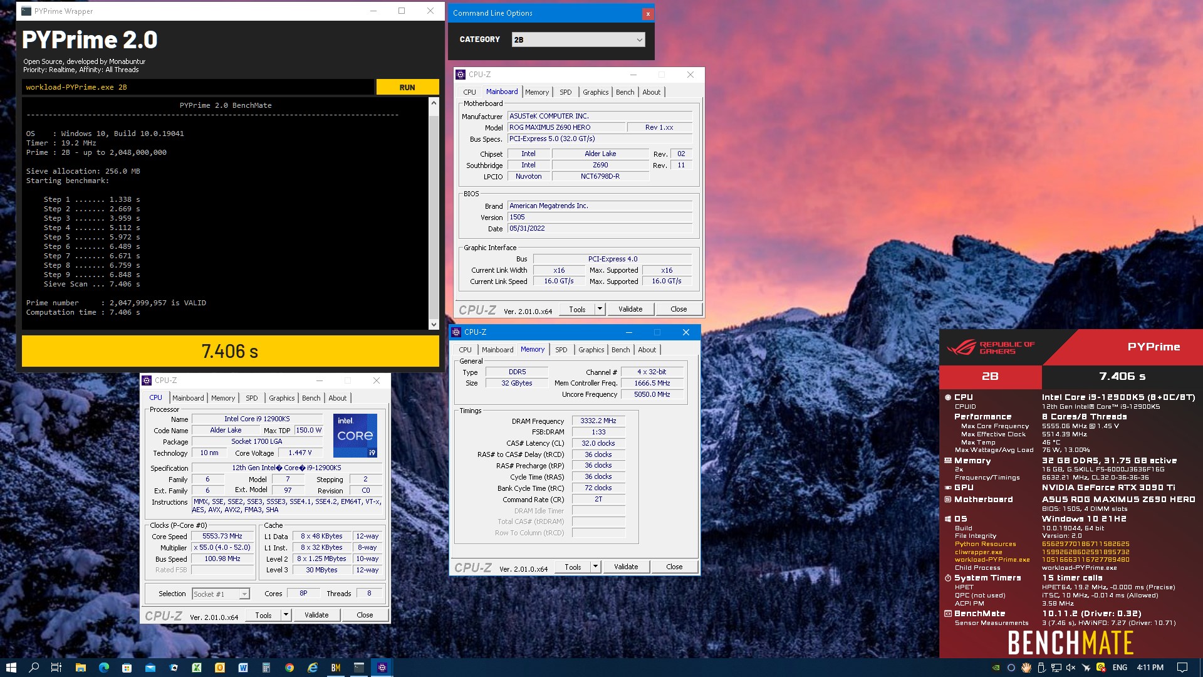
Task: Switch to Memory tab in Mainboard CPU-Z window
Action: point(536,92)
